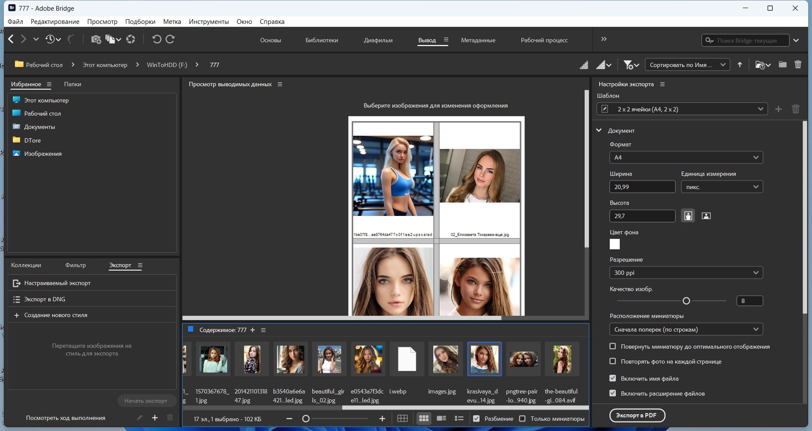The image size is (812, 431).
Task: Click the white background color swatch
Action: click(x=615, y=244)
